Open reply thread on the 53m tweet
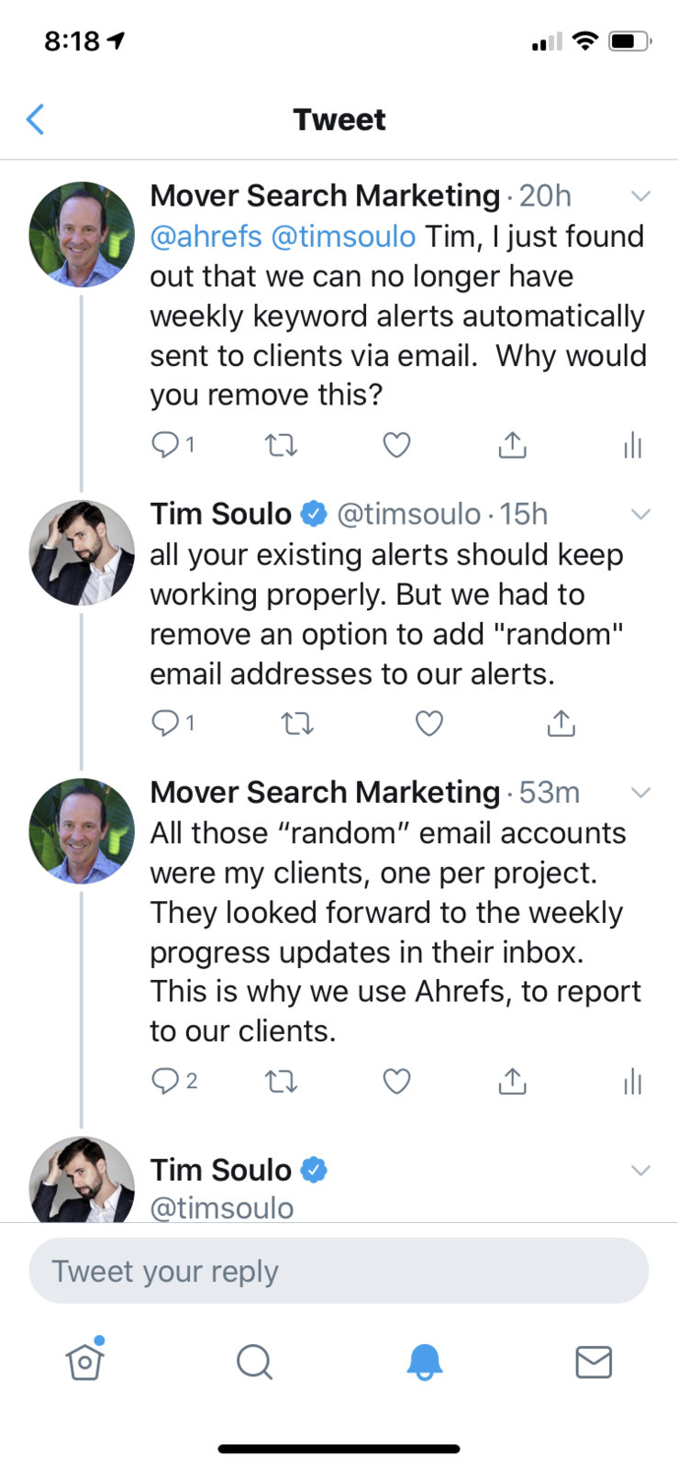This screenshot has width=678, height=1468. tap(173, 1082)
